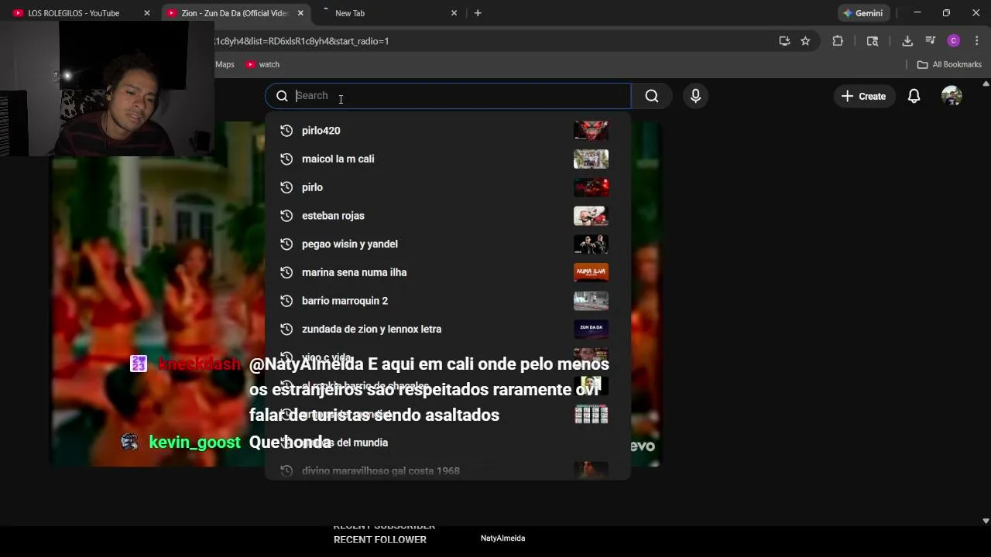Screen dimensions: 991x557
Task: Bookmark this page with star icon
Action: (x=805, y=41)
